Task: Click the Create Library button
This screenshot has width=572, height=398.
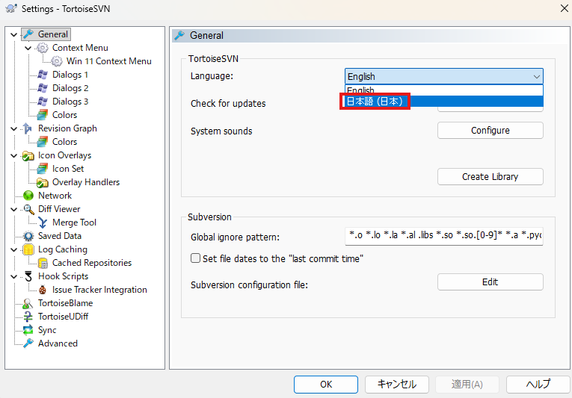Action: [490, 177]
